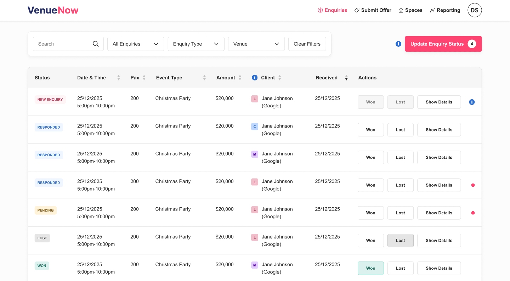Click Update Enquiry Status button
The image size is (510, 281).
[x=443, y=44]
